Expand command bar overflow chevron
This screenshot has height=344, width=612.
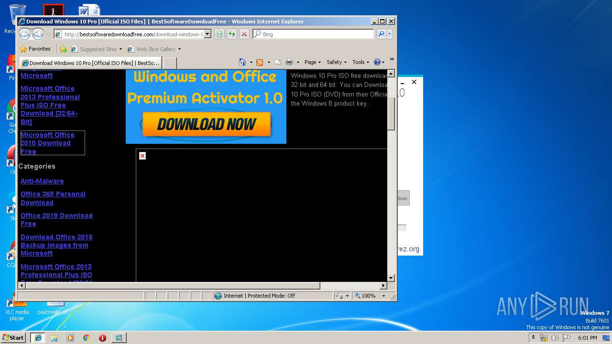392,60
